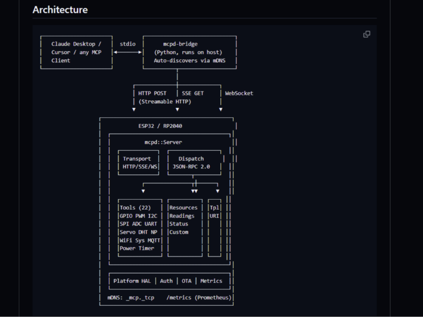Click the /metrics (Prometheus) text
The height and width of the screenshot is (317, 423).
(x=199, y=298)
